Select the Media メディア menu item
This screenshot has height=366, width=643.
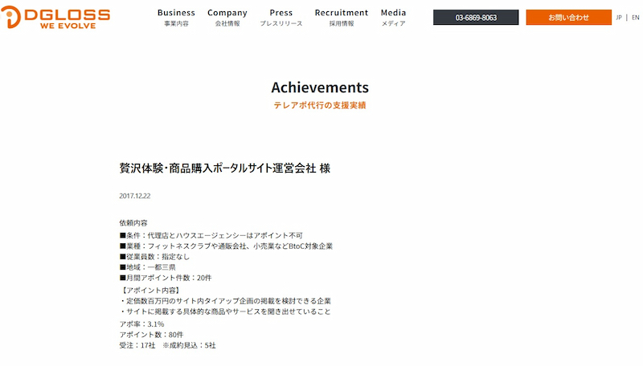(393, 18)
